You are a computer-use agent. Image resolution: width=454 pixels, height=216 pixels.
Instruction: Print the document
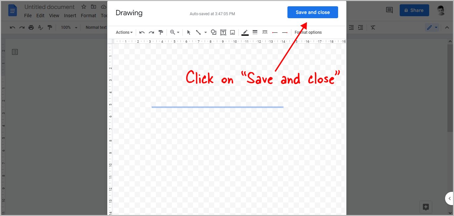(31, 27)
